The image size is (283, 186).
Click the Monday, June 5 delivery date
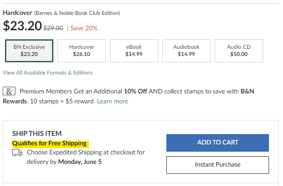[80, 162]
